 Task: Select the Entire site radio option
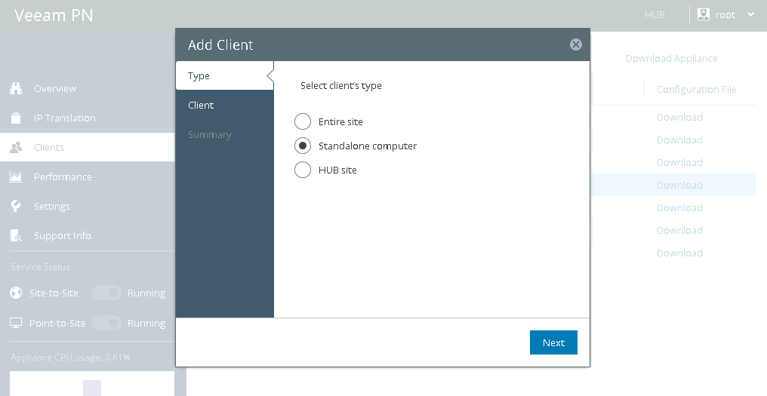click(x=303, y=121)
